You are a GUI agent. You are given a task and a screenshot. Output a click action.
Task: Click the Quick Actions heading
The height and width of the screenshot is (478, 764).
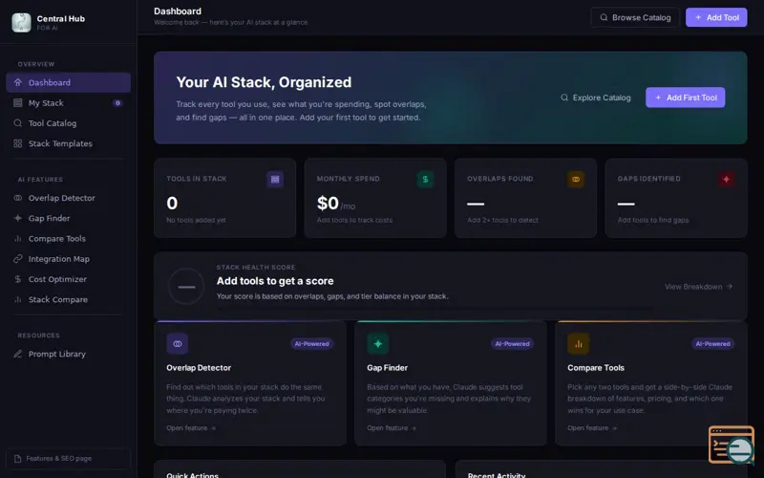(x=192, y=475)
